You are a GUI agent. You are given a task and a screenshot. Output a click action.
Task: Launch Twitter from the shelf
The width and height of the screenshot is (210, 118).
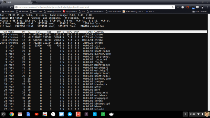61,114
